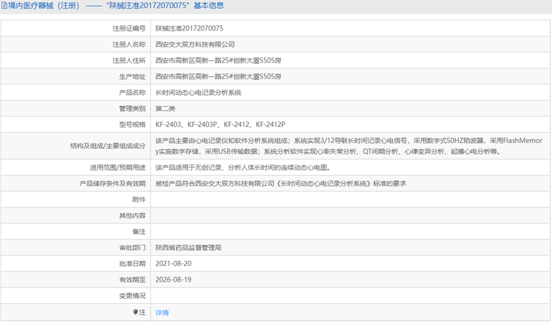This screenshot has height=322, width=552.
Task: Click the header title 境内医疗器械（注册）基本信息
Action: click(x=117, y=6)
